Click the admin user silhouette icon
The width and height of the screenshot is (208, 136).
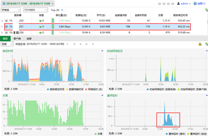coord(179,3)
